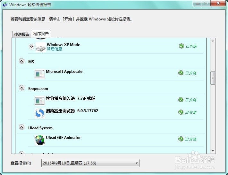Click the Ulead GIF Animator name
This screenshot has height=175, width=228.
(63, 138)
